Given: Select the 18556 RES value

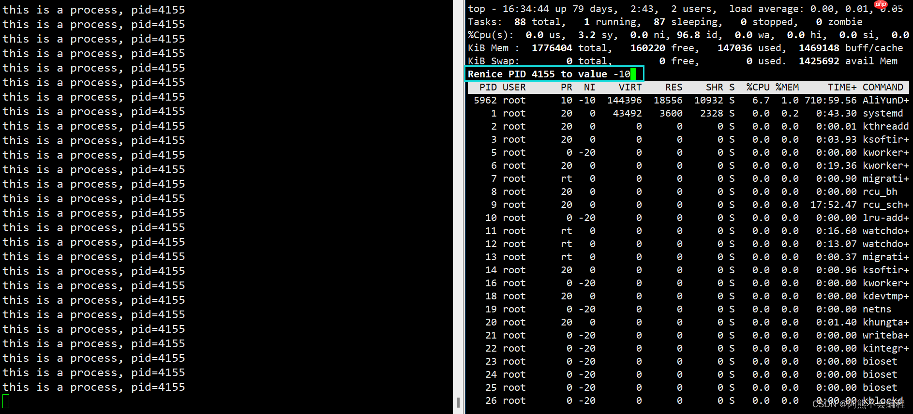Looking at the screenshot, I should click(668, 100).
